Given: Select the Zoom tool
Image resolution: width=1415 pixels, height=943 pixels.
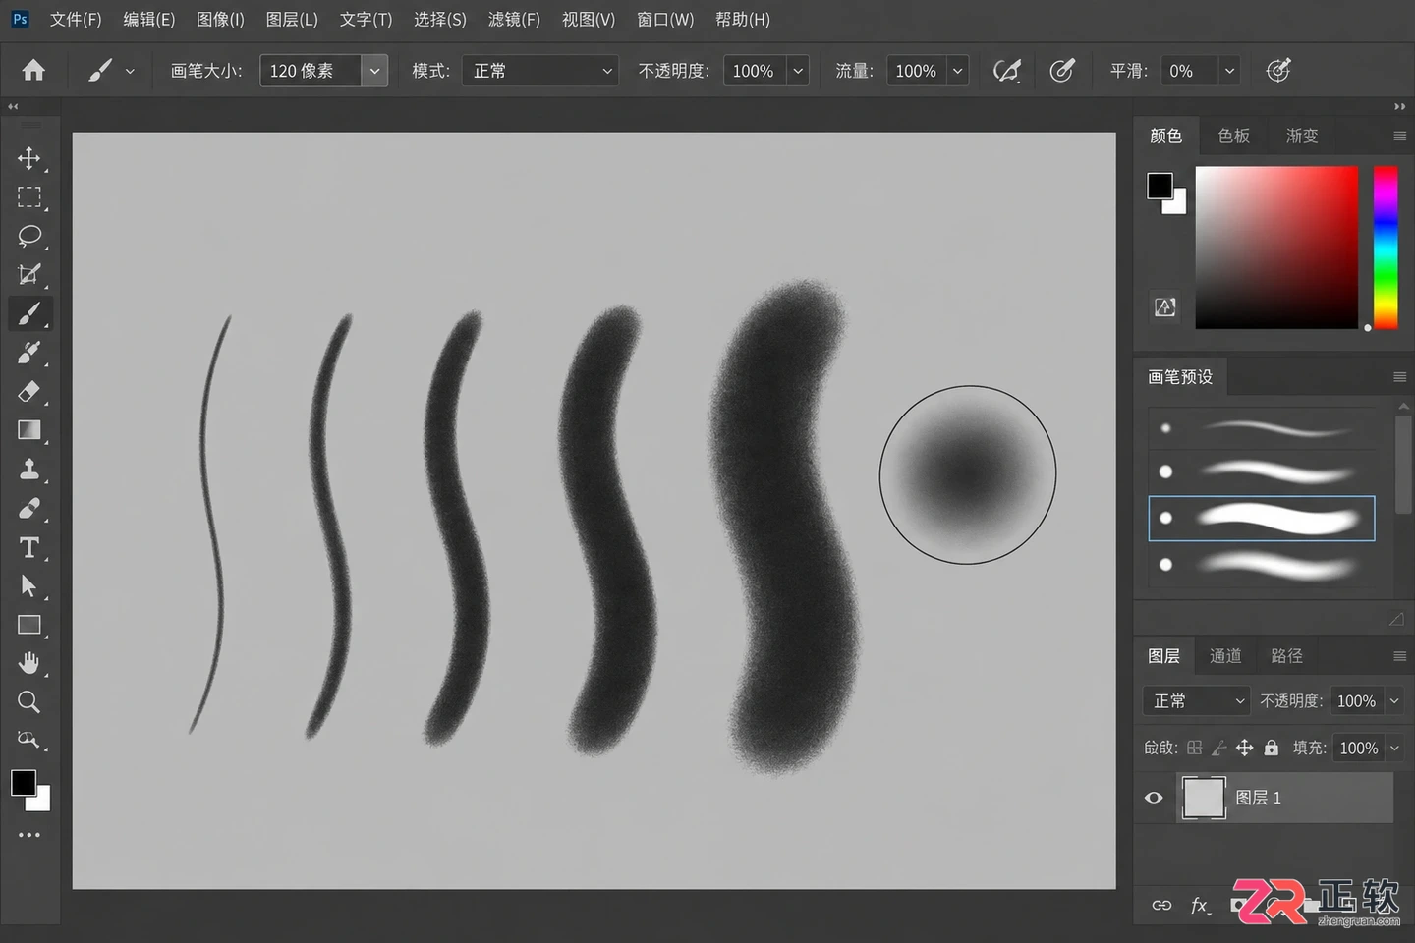Looking at the screenshot, I should [x=29, y=702].
